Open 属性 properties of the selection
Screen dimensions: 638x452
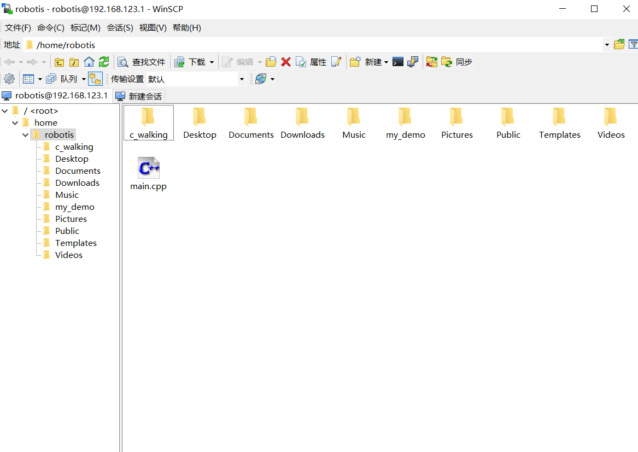point(311,62)
